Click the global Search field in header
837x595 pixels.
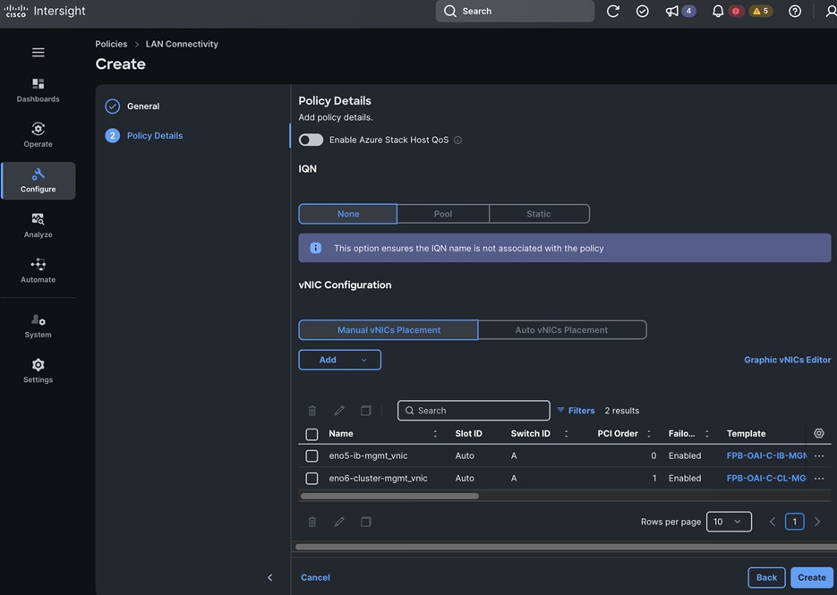pyautogui.click(x=515, y=12)
